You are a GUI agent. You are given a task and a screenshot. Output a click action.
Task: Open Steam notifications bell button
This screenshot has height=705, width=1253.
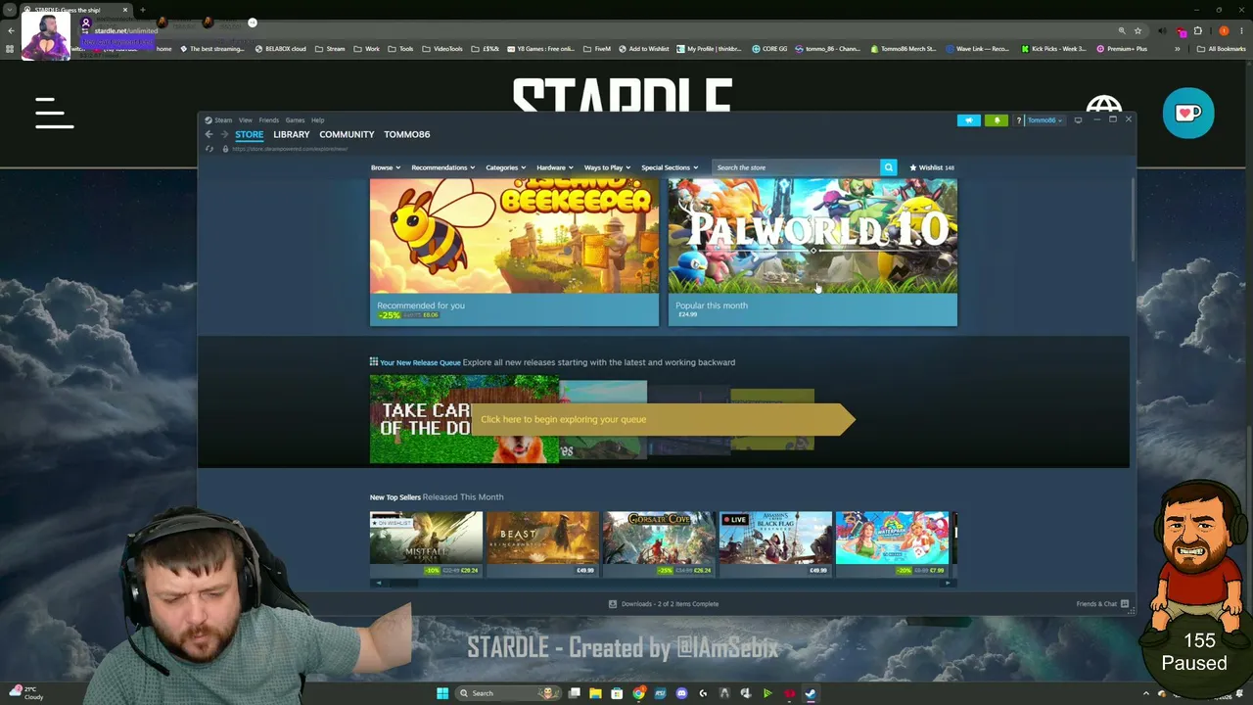[x=997, y=120]
